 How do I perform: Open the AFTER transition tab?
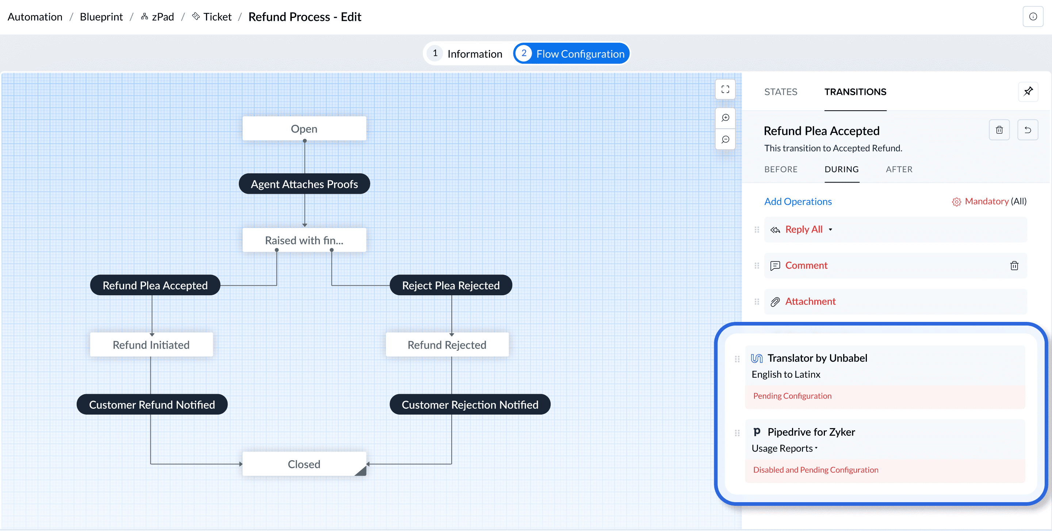pyautogui.click(x=899, y=169)
